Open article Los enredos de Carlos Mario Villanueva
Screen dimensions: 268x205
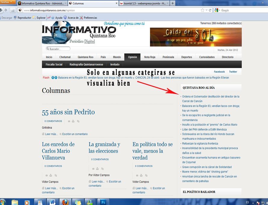click(x=58, y=151)
